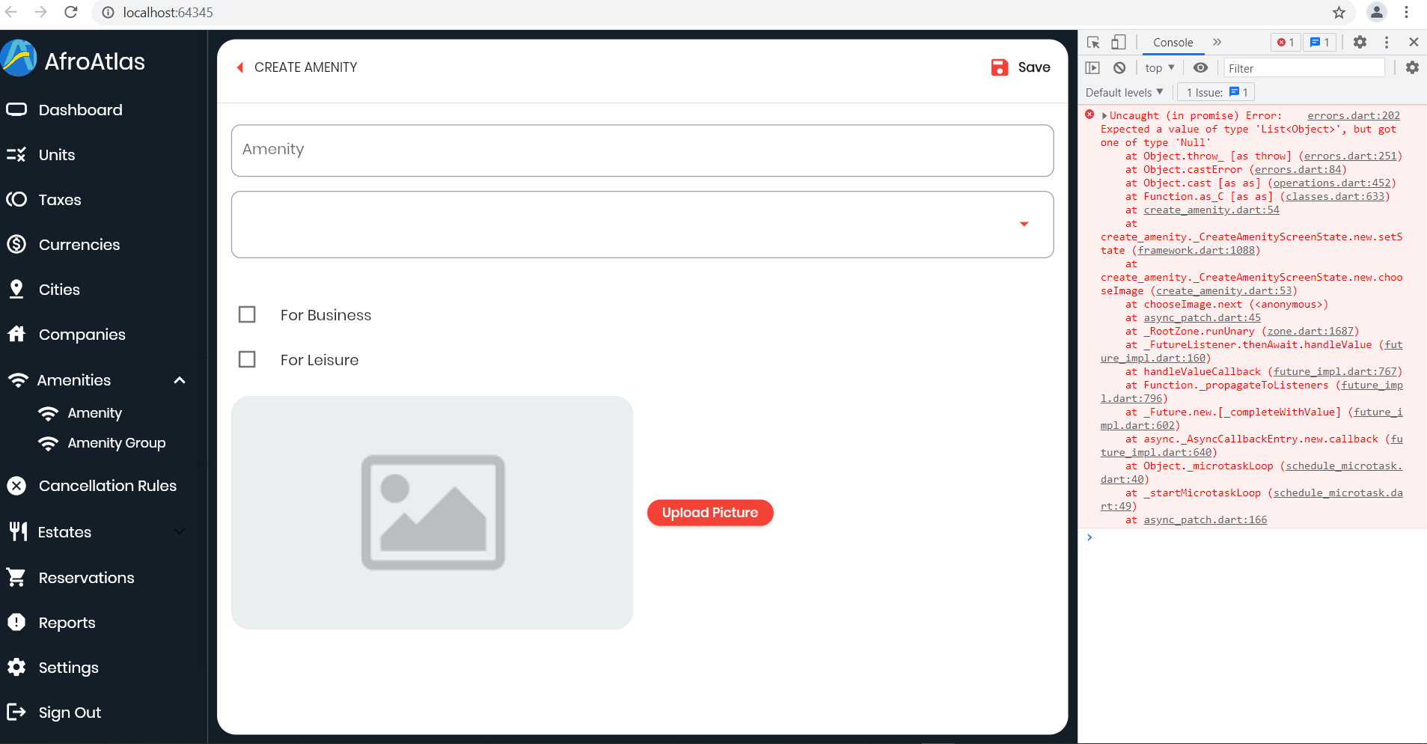This screenshot has height=744, width=1427.
Task: Select the Cities pin icon
Action: (x=18, y=290)
